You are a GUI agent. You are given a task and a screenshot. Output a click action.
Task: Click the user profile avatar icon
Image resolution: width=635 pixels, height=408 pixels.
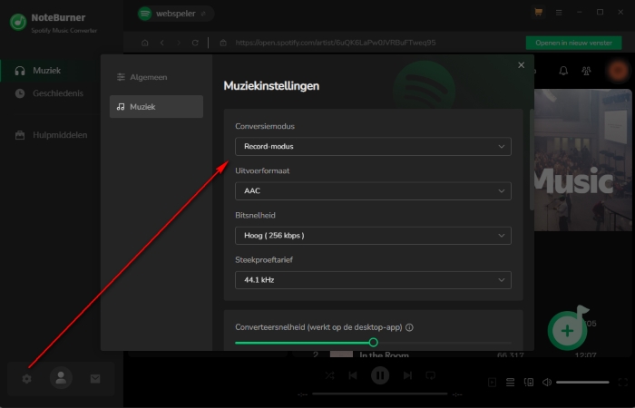[61, 379]
